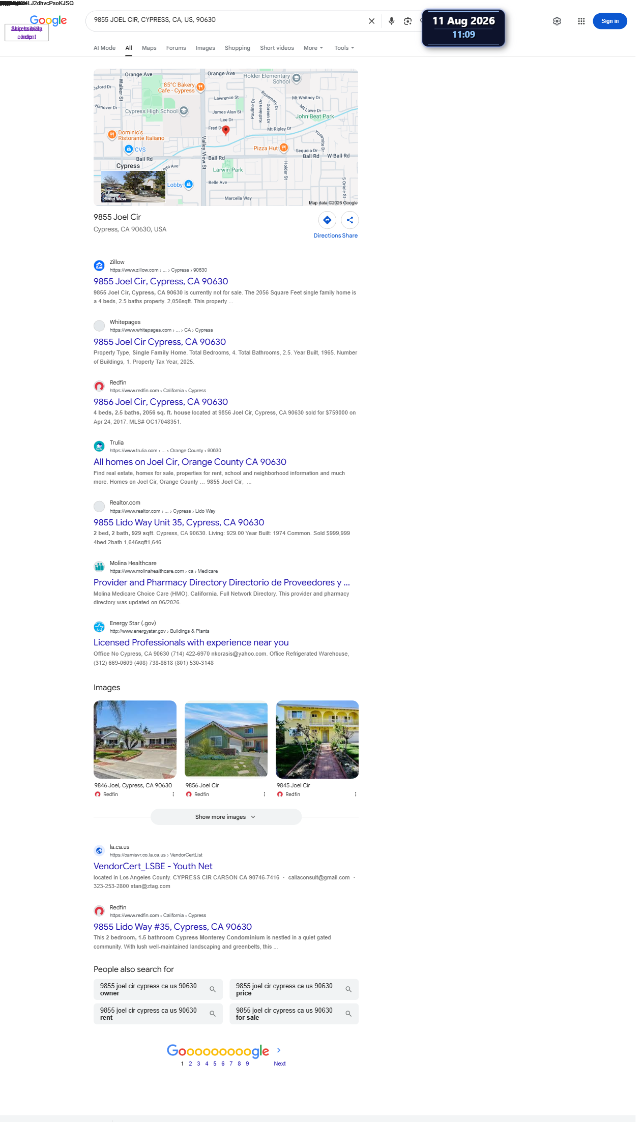Click the Lobby marker on the map
This screenshot has width=643, height=1122.
coord(189,184)
